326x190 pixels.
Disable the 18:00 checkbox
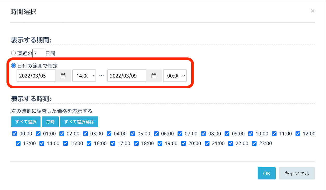click(x=136, y=143)
